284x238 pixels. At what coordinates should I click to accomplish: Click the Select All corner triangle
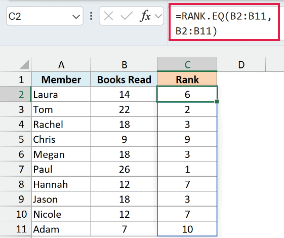pyautogui.click(x=24, y=64)
